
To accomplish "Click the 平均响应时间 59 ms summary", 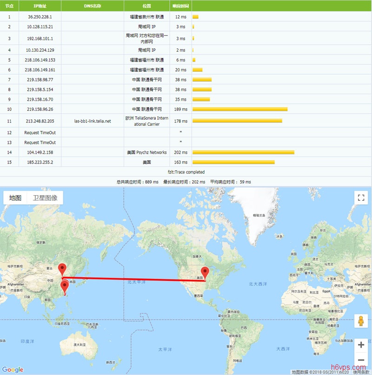I will click(x=231, y=182).
